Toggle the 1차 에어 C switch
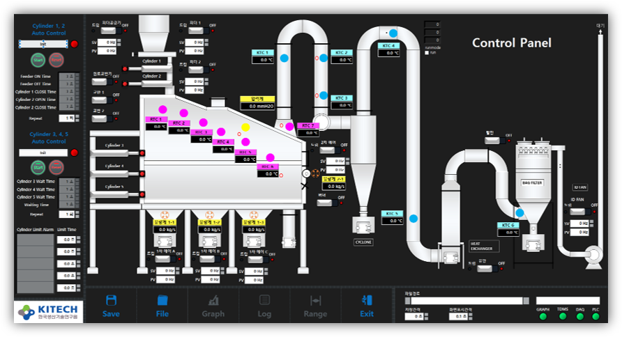This screenshot has height=337, width=622. pos(257,260)
